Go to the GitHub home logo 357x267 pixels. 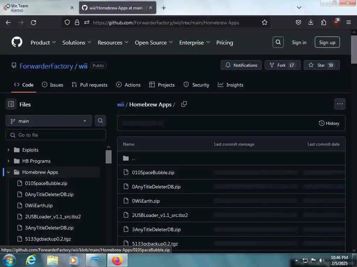click(17, 42)
